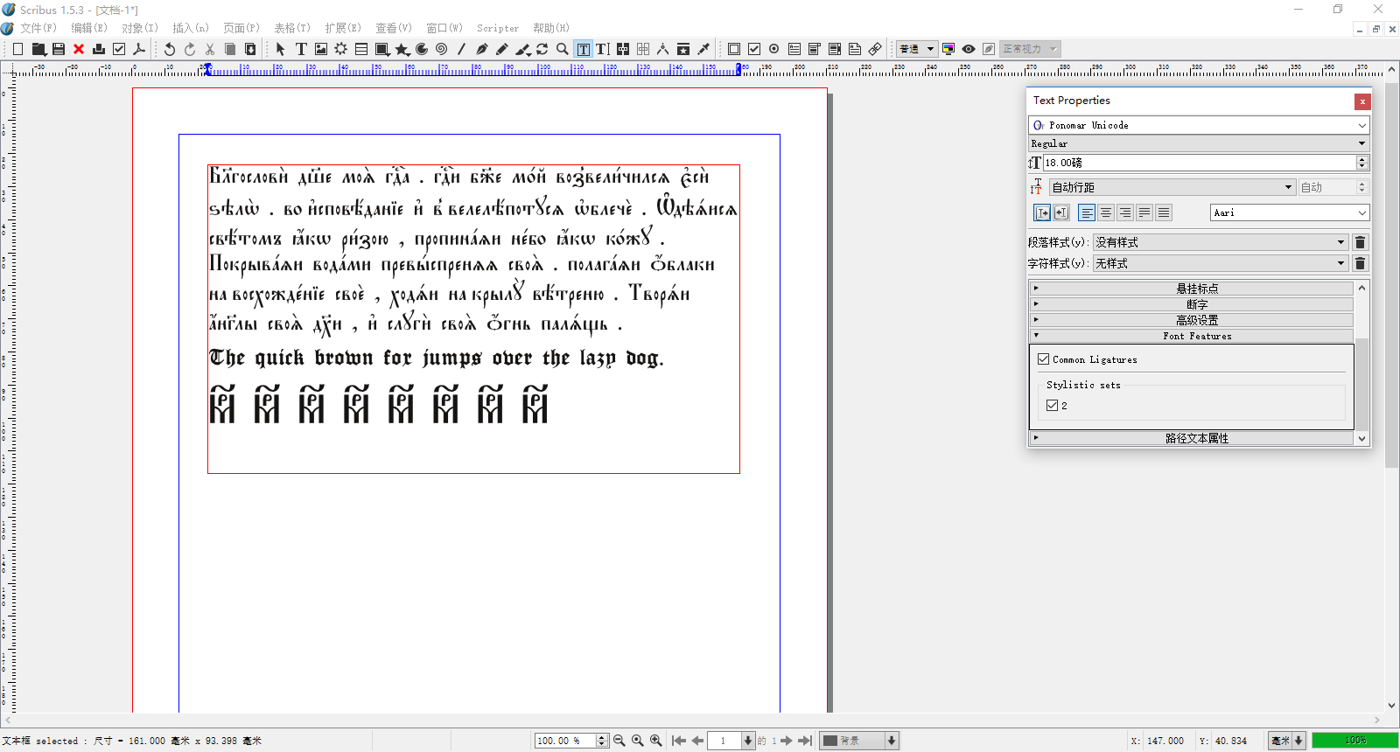Align text center

coord(1106,212)
